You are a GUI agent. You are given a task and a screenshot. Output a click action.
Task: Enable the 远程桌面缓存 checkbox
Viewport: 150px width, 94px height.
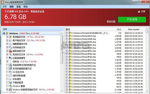coord(7,58)
